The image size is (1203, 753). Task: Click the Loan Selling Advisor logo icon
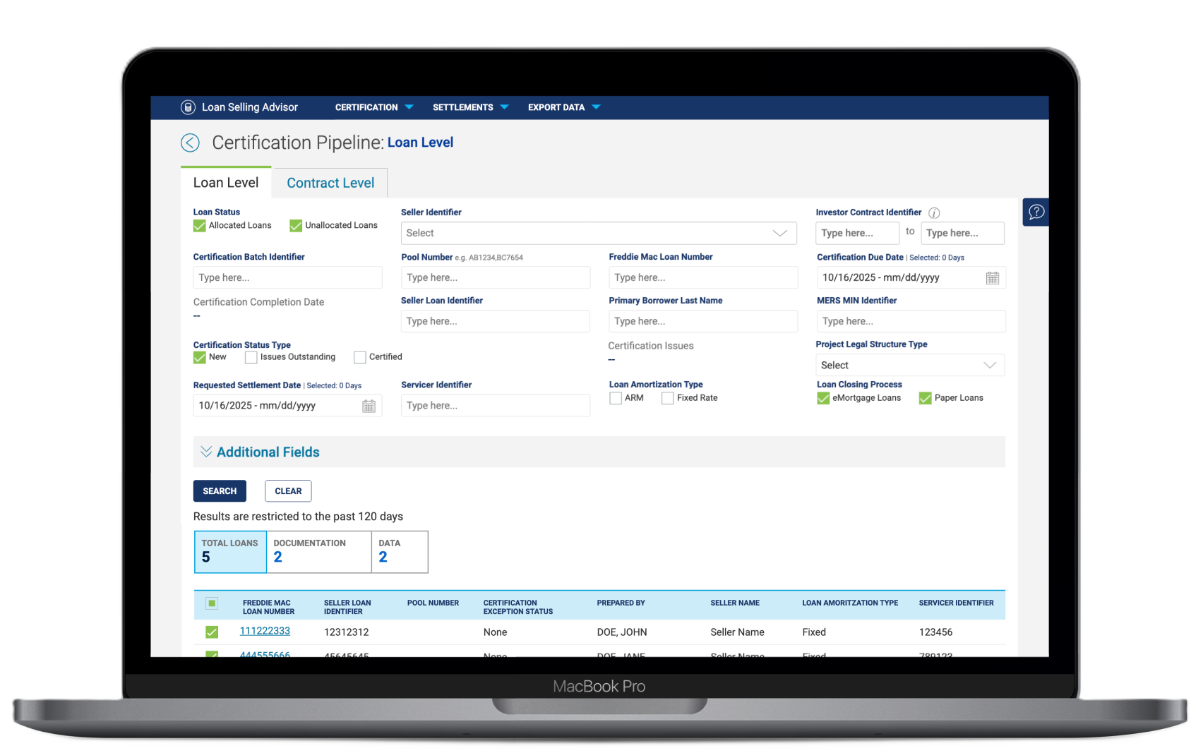188,107
